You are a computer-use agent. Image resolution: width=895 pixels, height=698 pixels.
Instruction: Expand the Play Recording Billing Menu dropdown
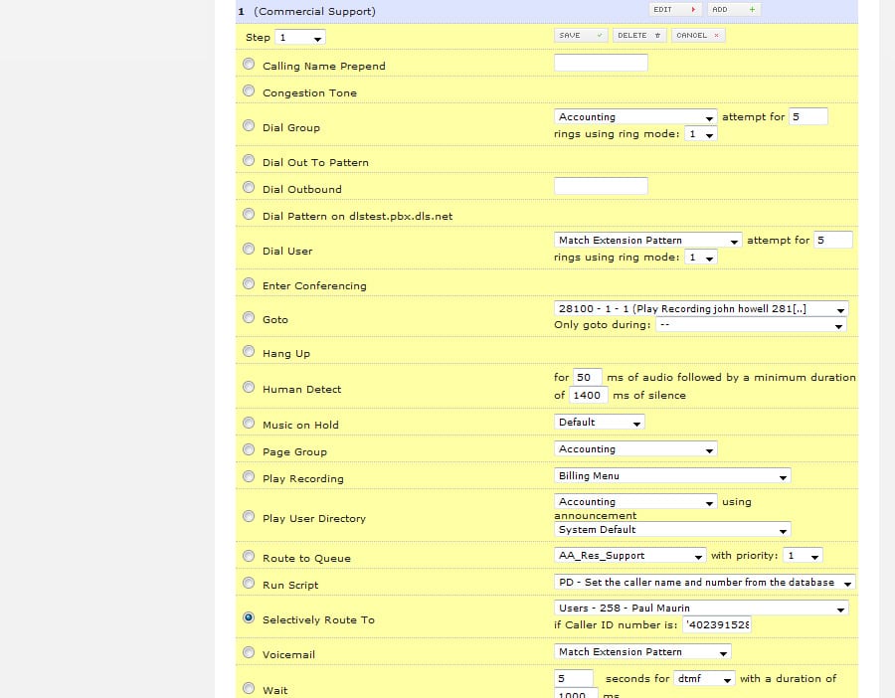[672, 476]
